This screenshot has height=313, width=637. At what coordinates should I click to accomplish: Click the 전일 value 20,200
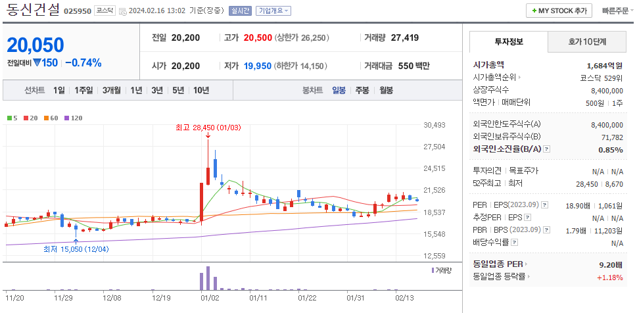tap(185, 38)
